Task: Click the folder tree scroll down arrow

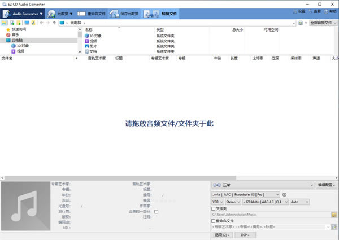Action: click(x=80, y=52)
